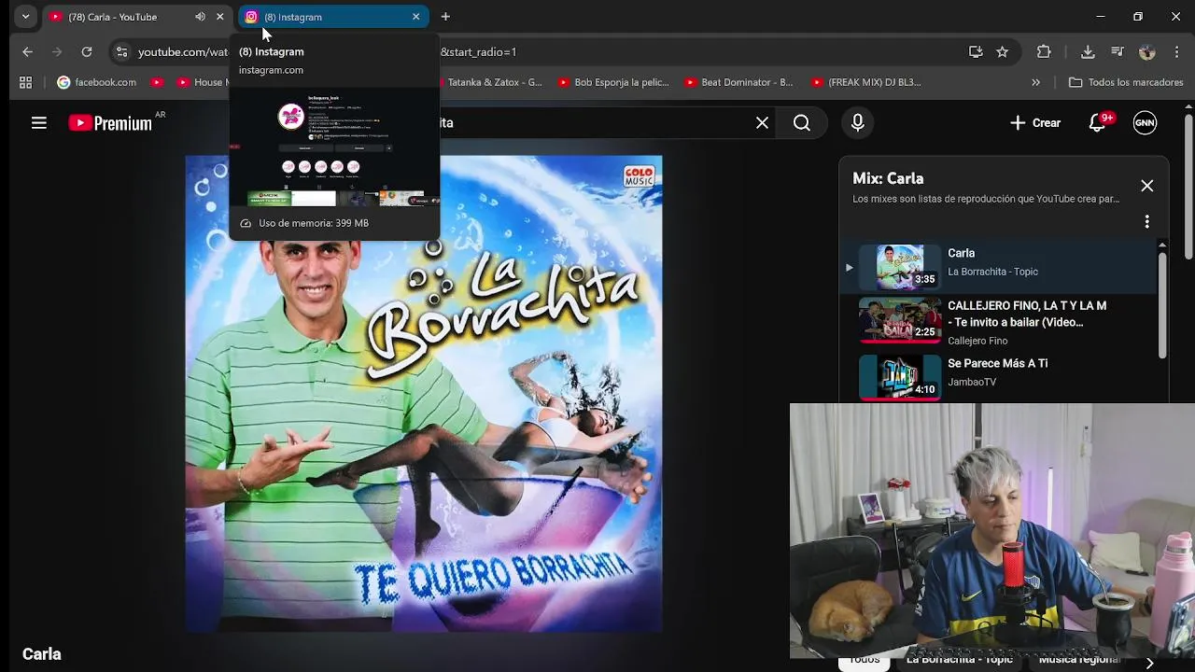Close the Mix: Carla playlist panel

tap(1147, 186)
